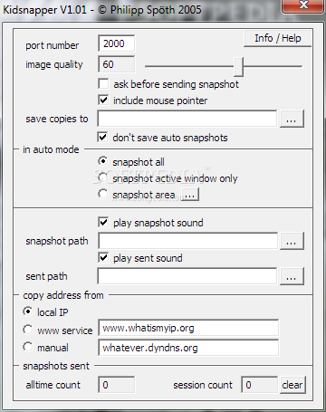
Task: Click the save copies to path field
Action: click(x=187, y=119)
